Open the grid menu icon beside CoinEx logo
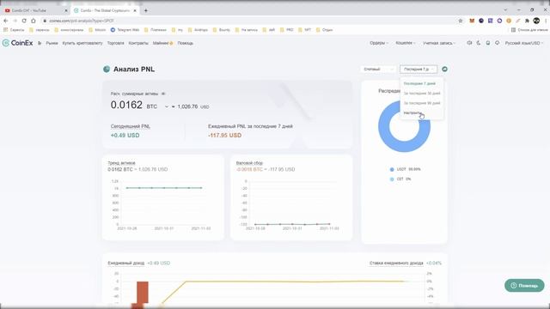 pos(40,43)
